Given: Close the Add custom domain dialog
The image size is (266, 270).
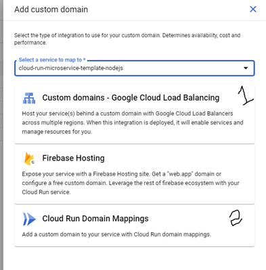Looking at the screenshot, I should click(x=253, y=9).
